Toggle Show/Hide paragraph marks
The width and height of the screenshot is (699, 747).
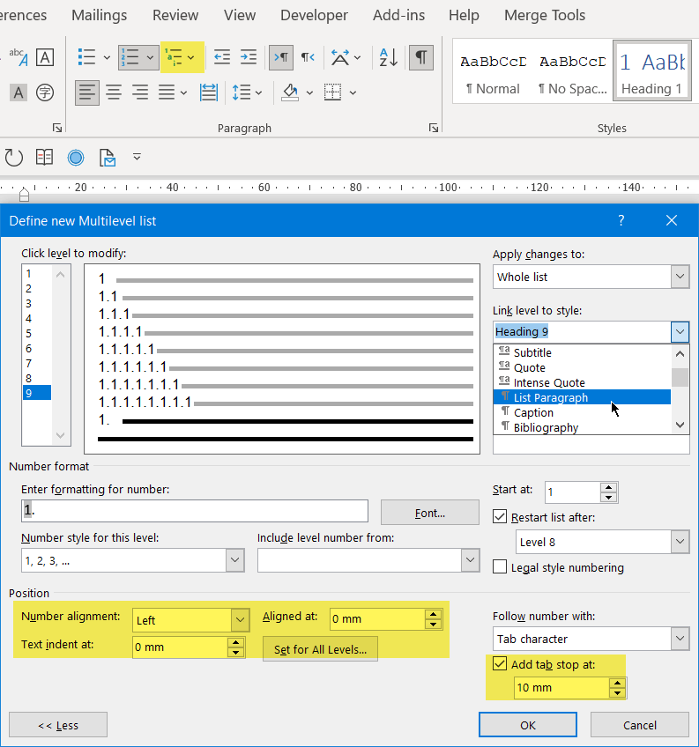tap(421, 57)
